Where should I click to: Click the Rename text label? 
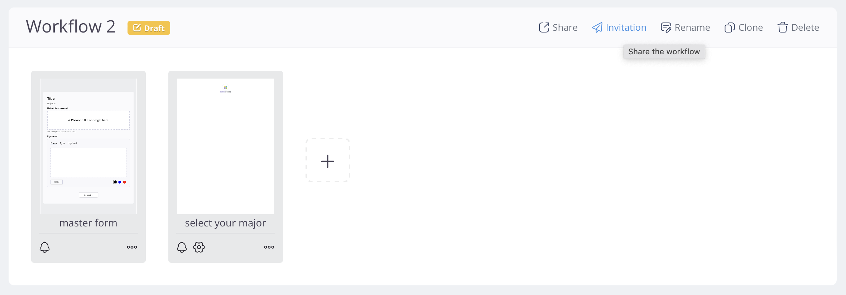pos(692,27)
